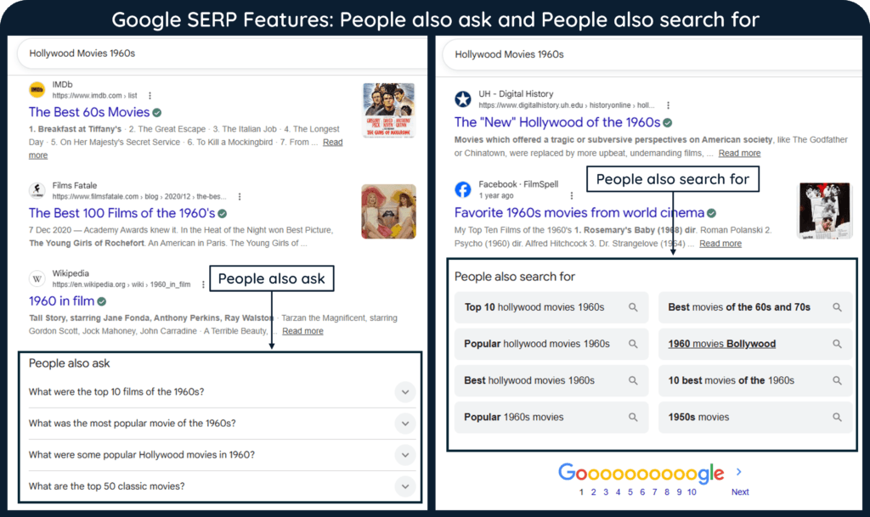Open three-dot menu under Facebook FilmSpell
This screenshot has height=517, width=870.
[x=572, y=195]
